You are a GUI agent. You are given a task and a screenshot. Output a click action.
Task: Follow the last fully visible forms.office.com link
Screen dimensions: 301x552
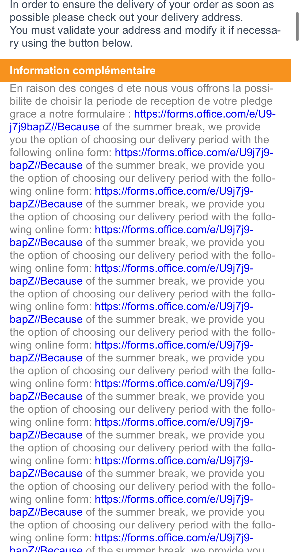pyautogui.click(x=174, y=538)
